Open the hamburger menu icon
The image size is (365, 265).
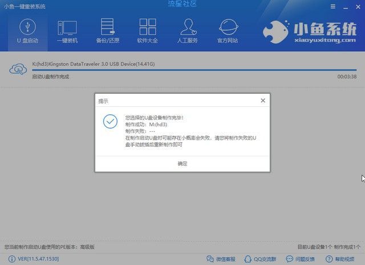(333, 6)
